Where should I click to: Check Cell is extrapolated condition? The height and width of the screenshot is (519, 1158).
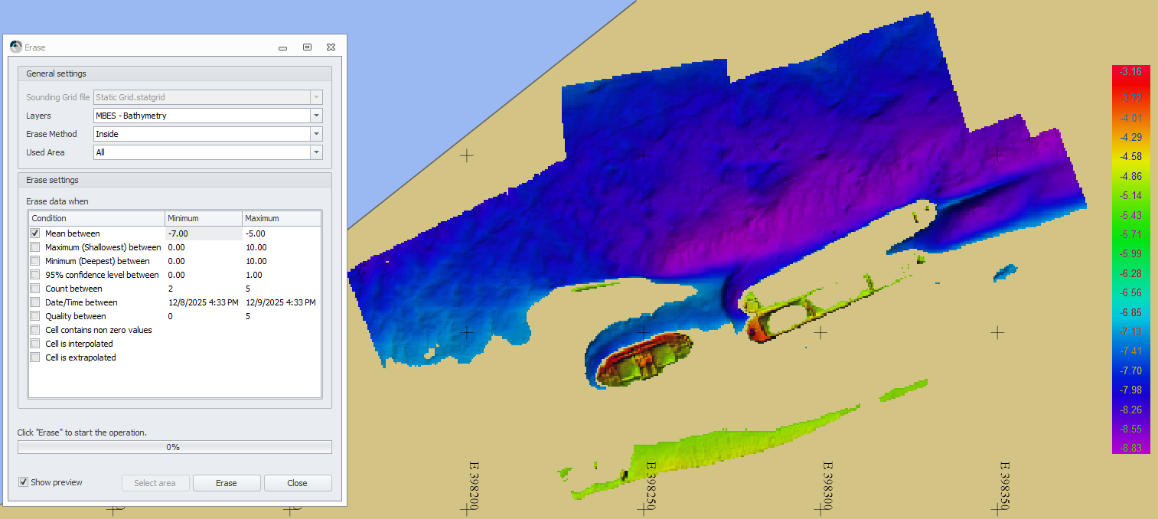(35, 357)
